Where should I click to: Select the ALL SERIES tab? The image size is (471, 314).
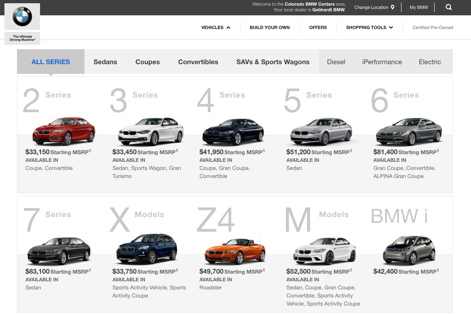[51, 62]
